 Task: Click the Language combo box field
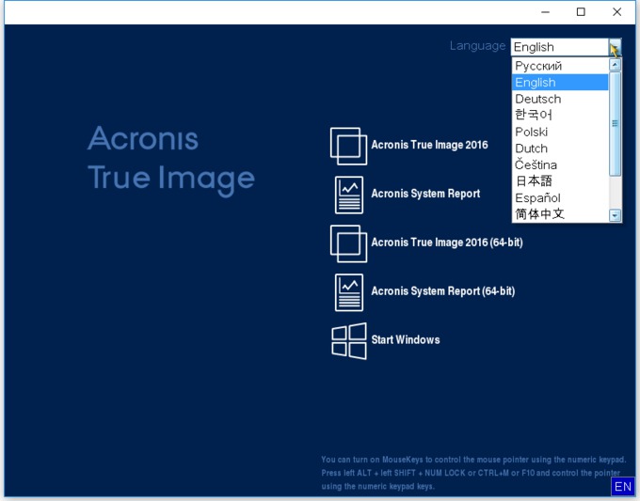pyautogui.click(x=559, y=47)
